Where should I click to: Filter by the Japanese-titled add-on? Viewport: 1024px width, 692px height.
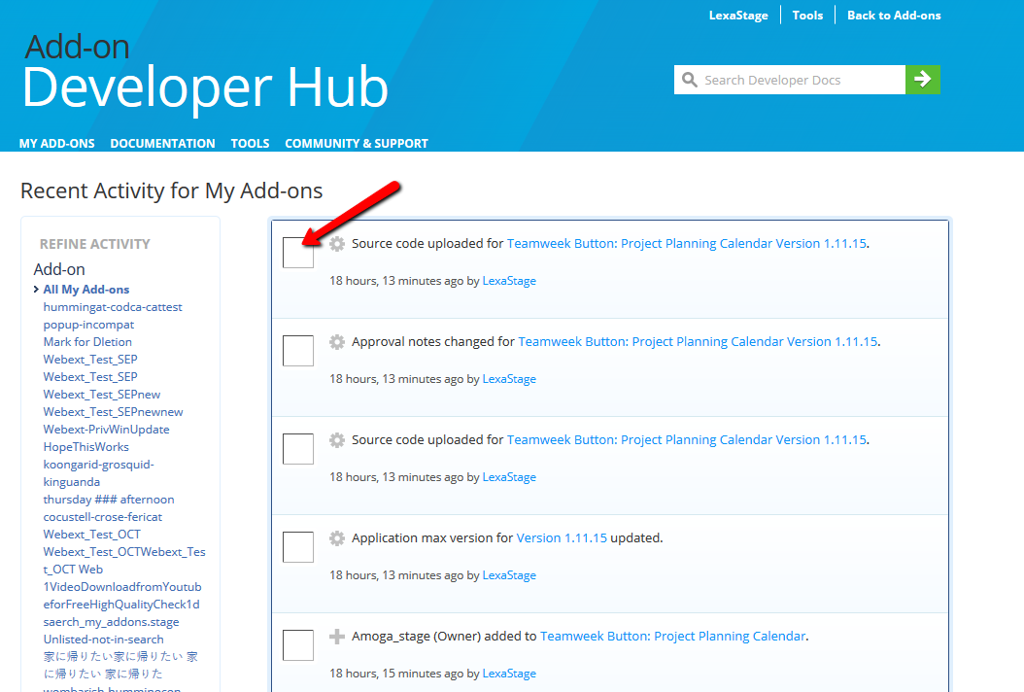(x=120, y=665)
